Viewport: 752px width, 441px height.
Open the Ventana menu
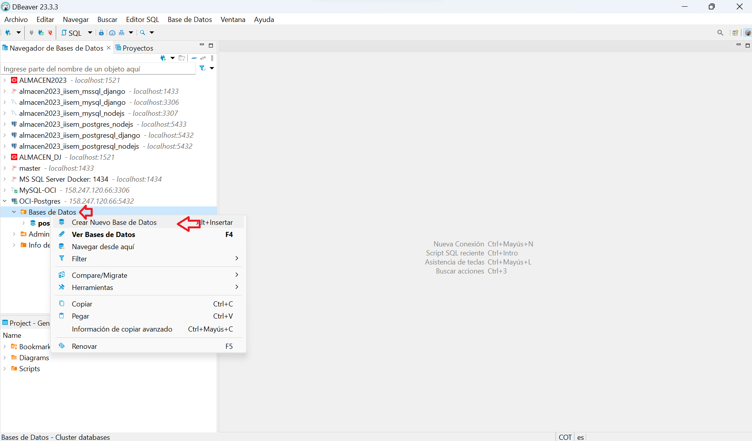(x=233, y=19)
